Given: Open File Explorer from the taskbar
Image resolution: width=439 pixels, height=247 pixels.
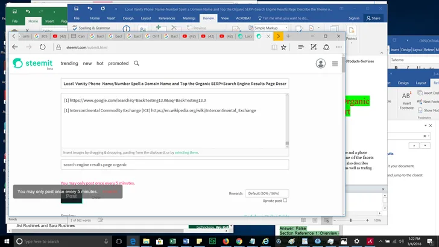Looking at the screenshot, I should (x=146, y=241).
